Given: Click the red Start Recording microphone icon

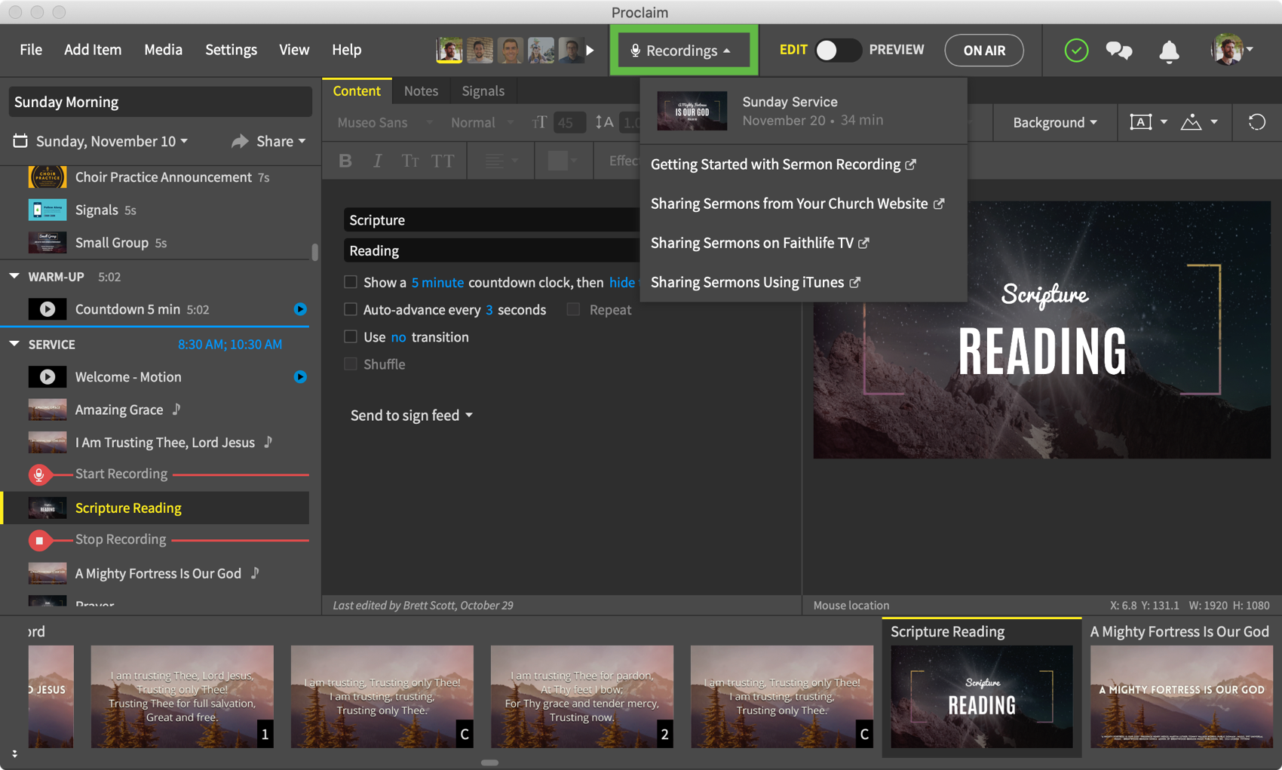Looking at the screenshot, I should 39,474.
